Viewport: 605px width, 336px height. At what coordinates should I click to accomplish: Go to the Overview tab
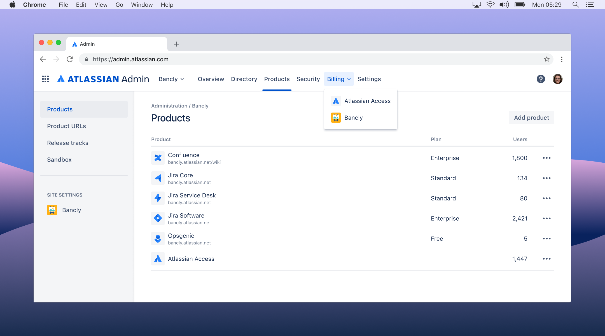211,79
